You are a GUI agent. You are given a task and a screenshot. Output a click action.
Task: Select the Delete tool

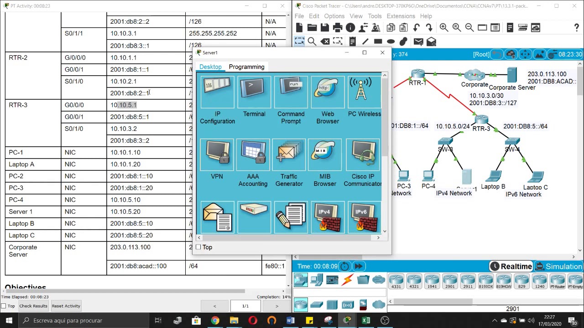click(325, 41)
